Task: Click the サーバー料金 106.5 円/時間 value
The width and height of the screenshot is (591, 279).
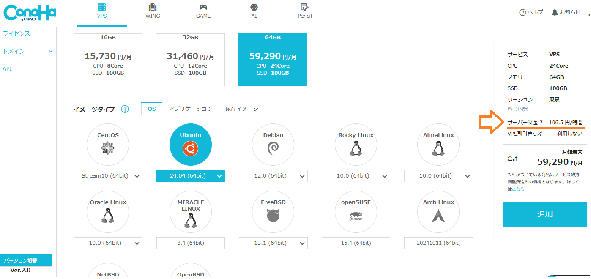Action: (565, 122)
